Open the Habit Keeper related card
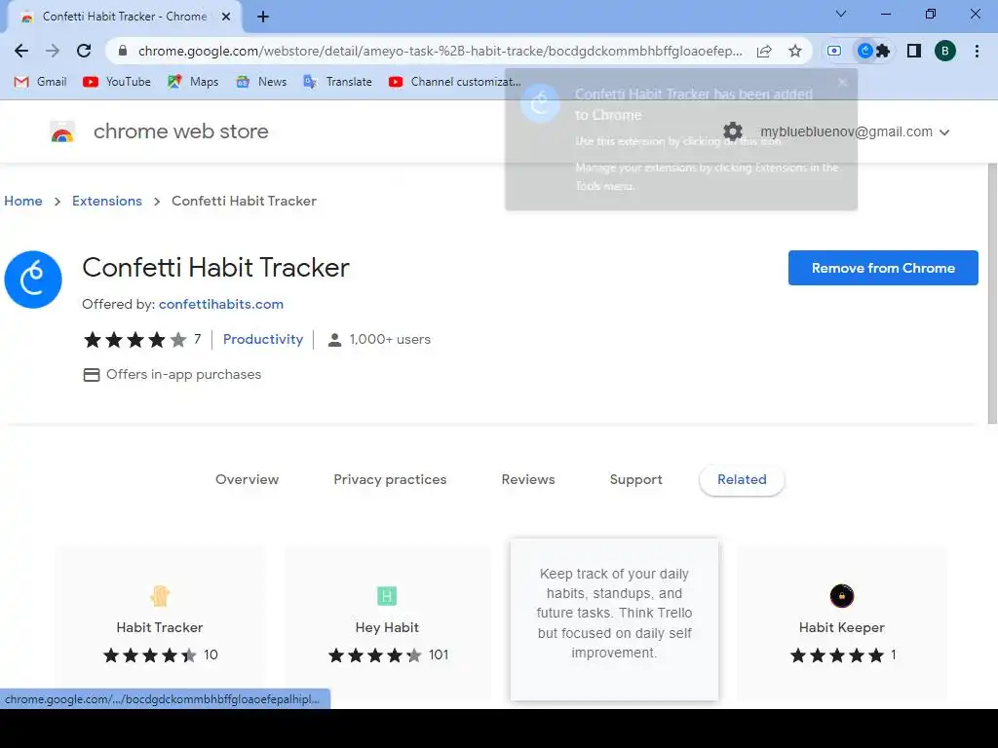The height and width of the screenshot is (748, 998). coord(841,623)
